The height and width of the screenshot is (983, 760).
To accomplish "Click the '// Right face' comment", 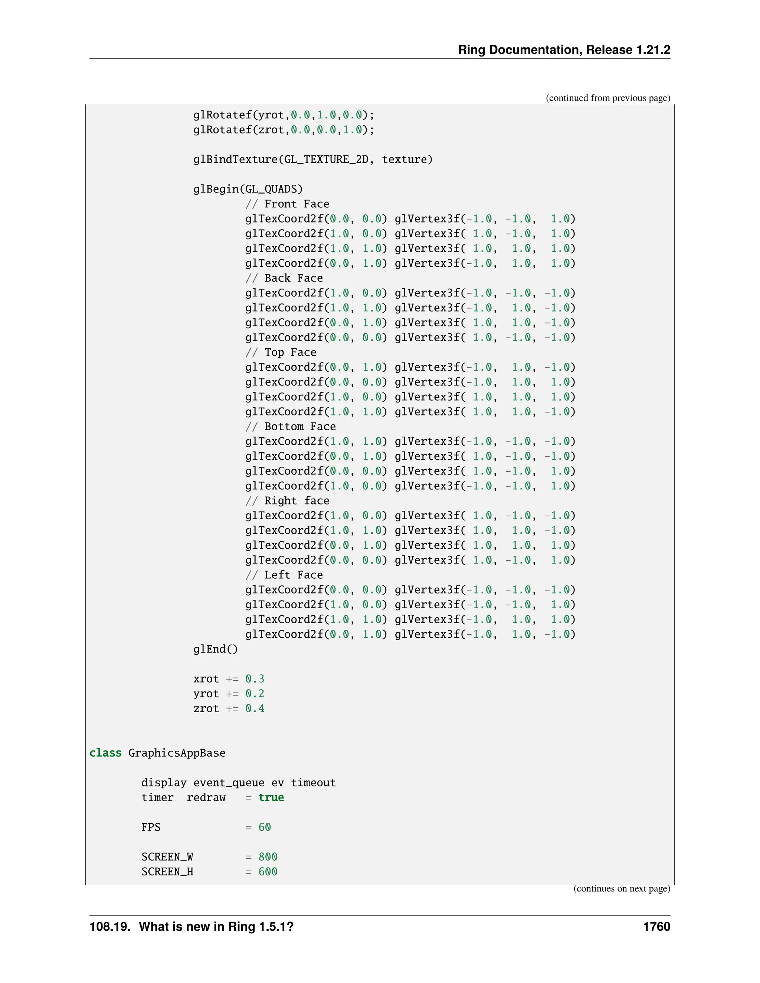I will (287, 501).
